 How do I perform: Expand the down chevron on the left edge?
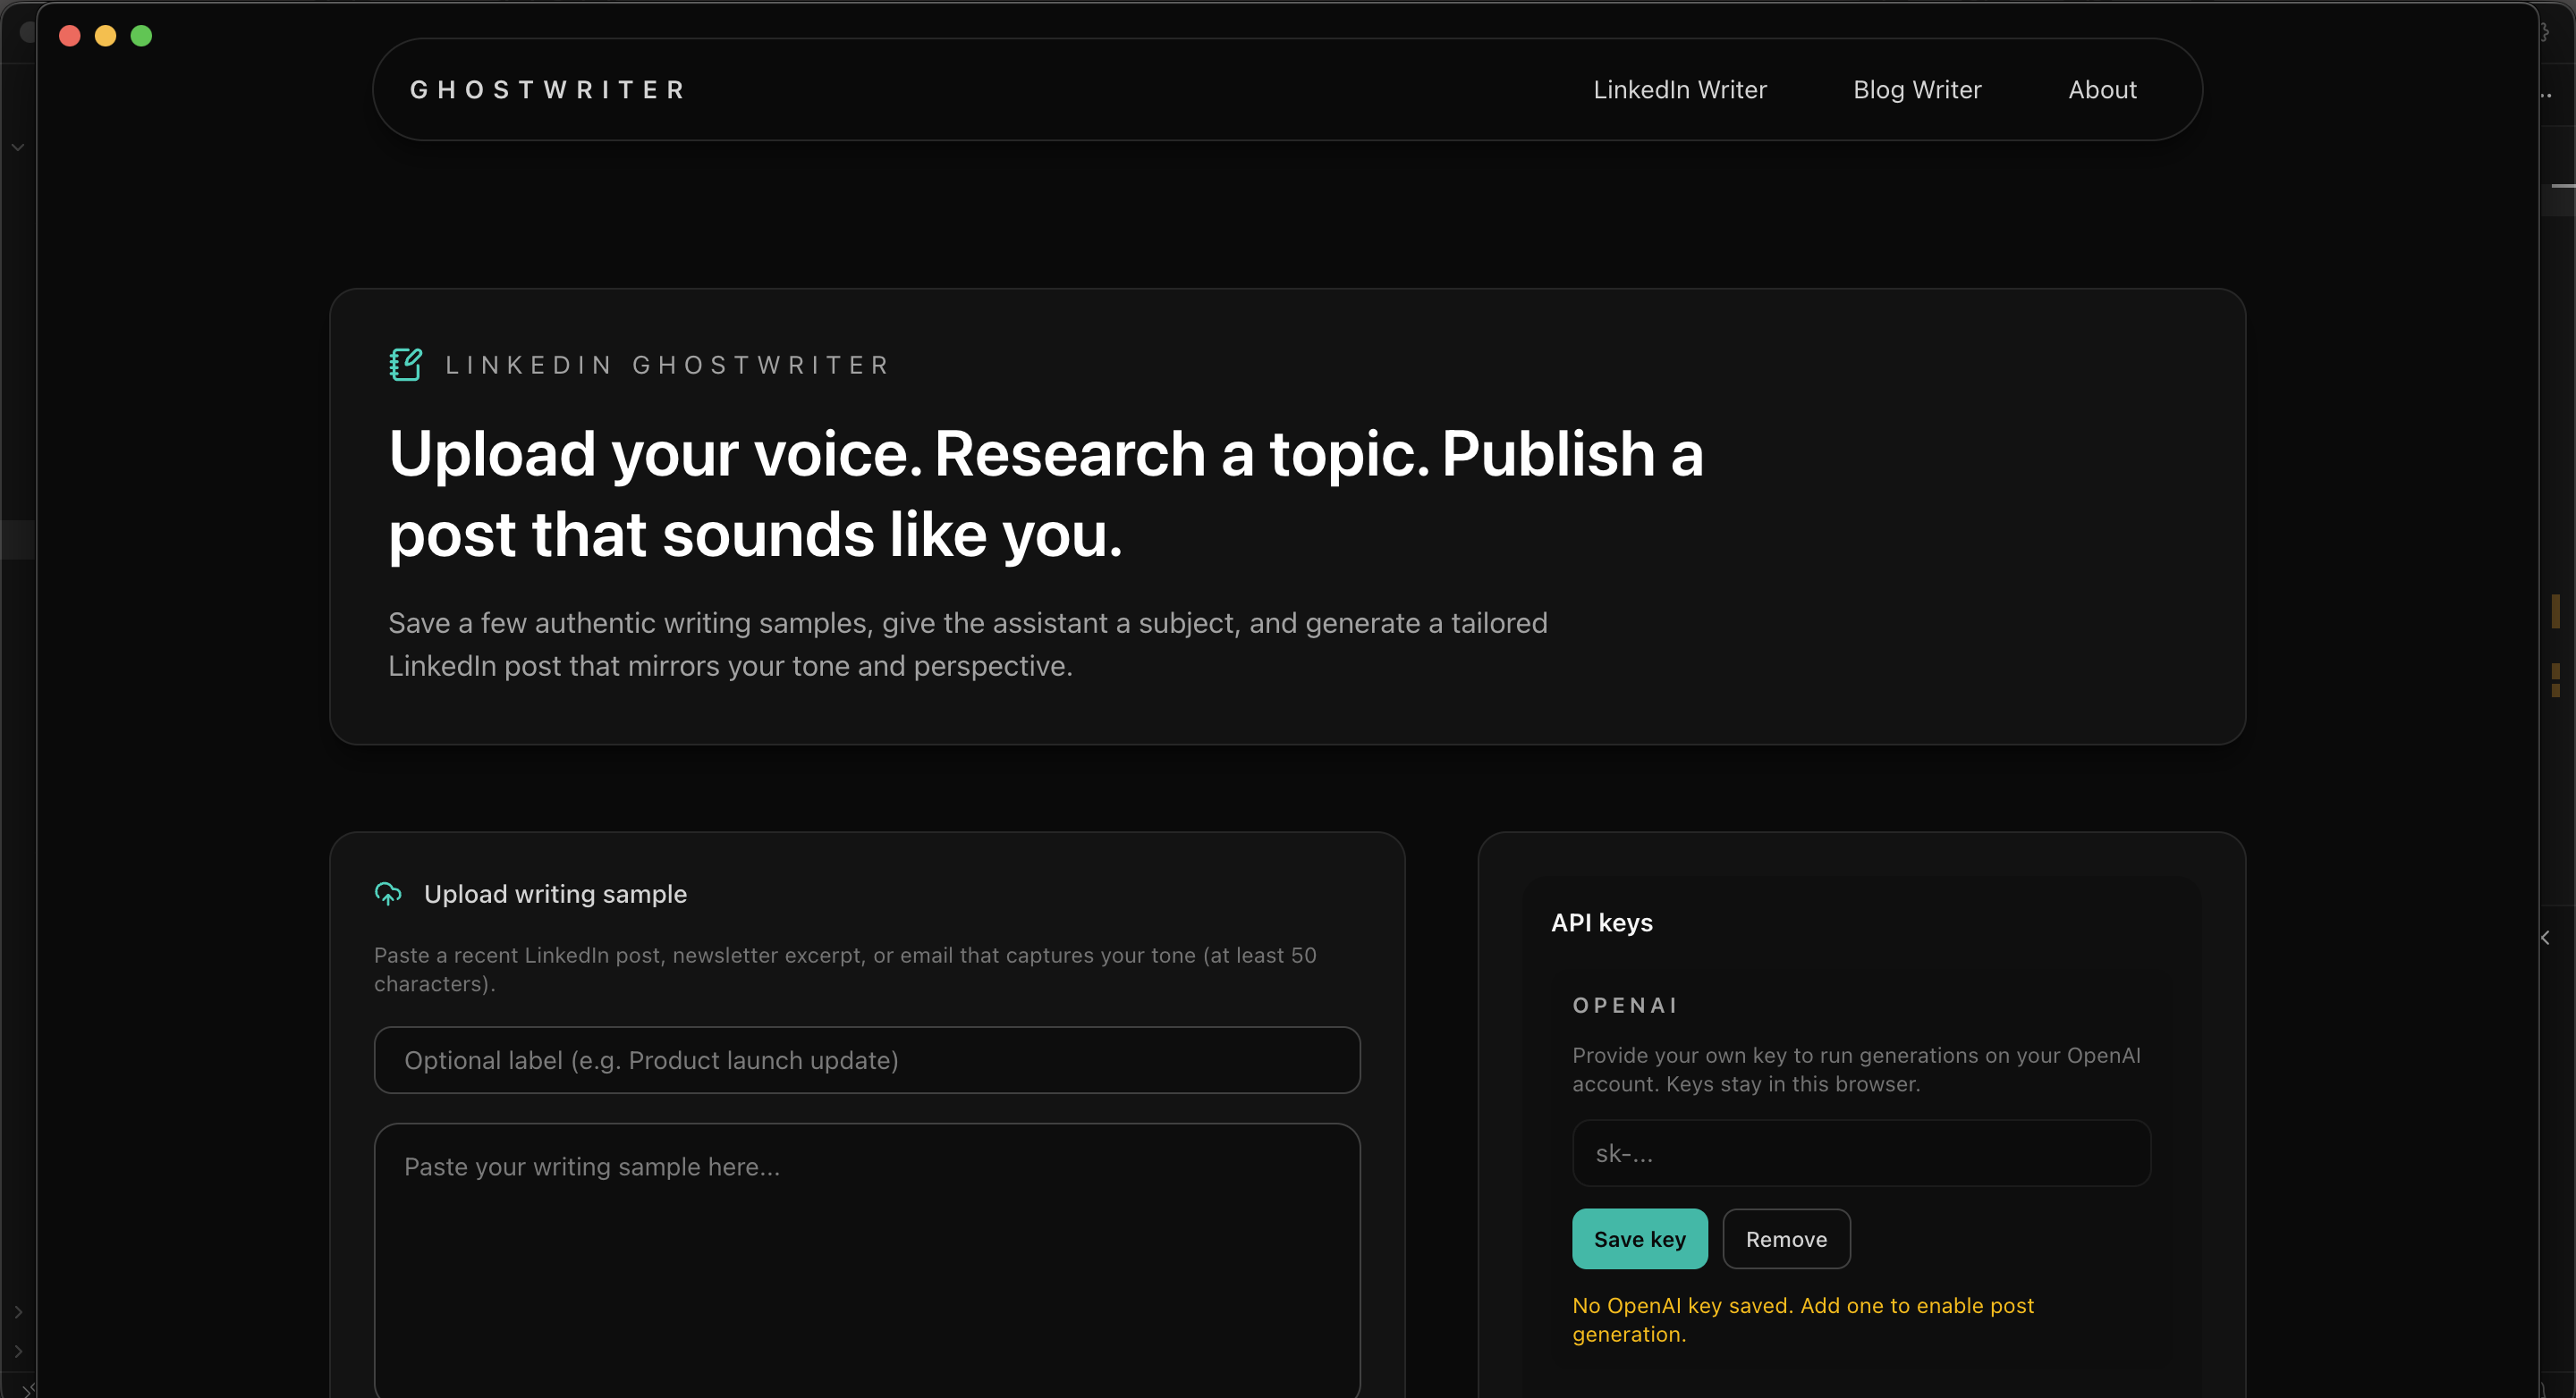coord(18,146)
